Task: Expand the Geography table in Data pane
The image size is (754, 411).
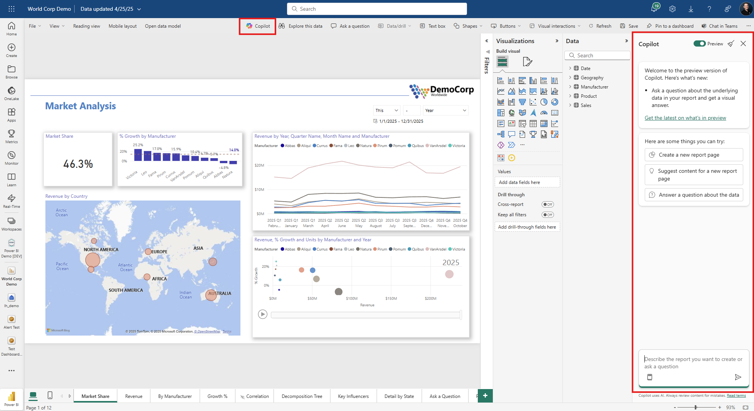Action: 570,78
